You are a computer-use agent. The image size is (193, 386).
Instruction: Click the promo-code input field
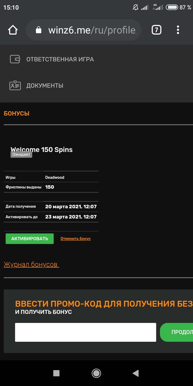click(x=86, y=332)
